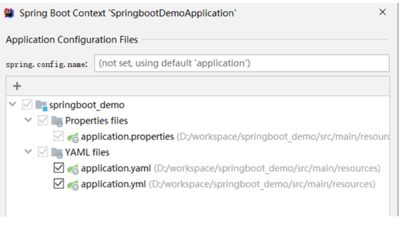Screen dimensions: 403x226
Task: Click the plus icon to add configuration file
Action: pyautogui.click(x=16, y=86)
